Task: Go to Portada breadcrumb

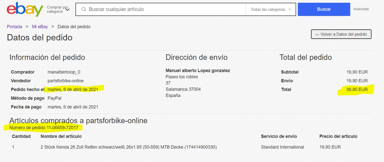Action: coord(15,26)
